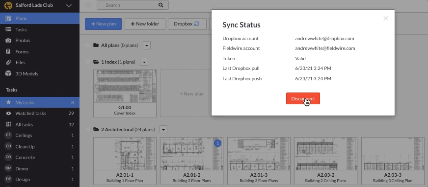This screenshot has width=428, height=187.
Task: Open the 1 Index folder dropdown arrow
Action: point(144,62)
